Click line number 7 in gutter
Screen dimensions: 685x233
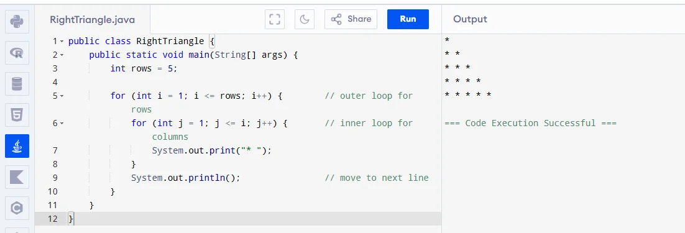point(55,150)
